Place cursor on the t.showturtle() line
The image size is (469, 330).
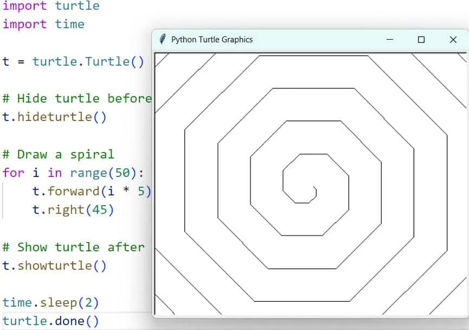click(54, 265)
